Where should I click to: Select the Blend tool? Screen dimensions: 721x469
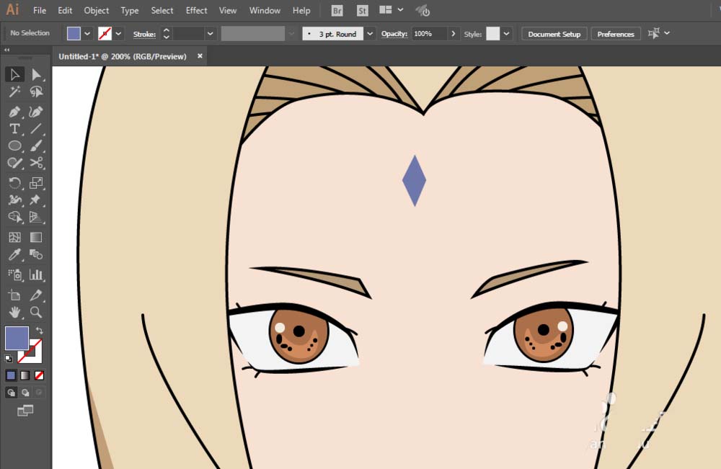click(36, 254)
